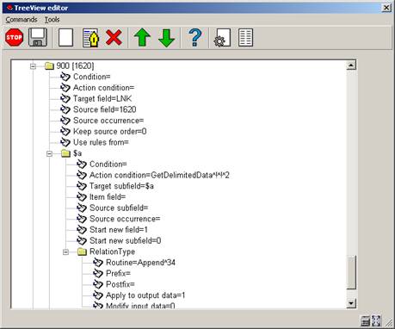Click the red STOP icon
395x329 pixels.
point(14,37)
